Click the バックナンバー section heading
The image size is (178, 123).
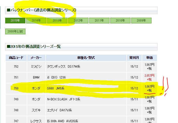click(x=42, y=10)
